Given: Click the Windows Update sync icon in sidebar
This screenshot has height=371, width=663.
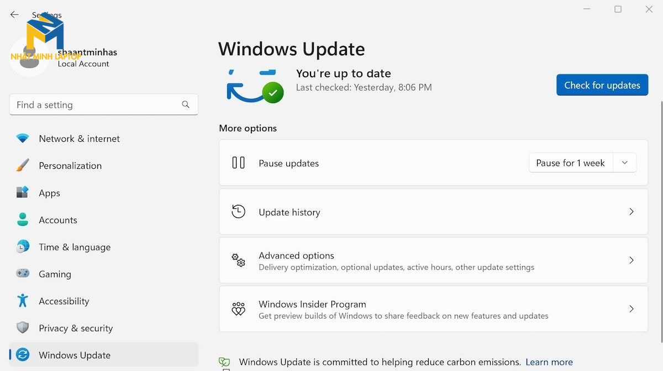Looking at the screenshot, I should pos(23,355).
